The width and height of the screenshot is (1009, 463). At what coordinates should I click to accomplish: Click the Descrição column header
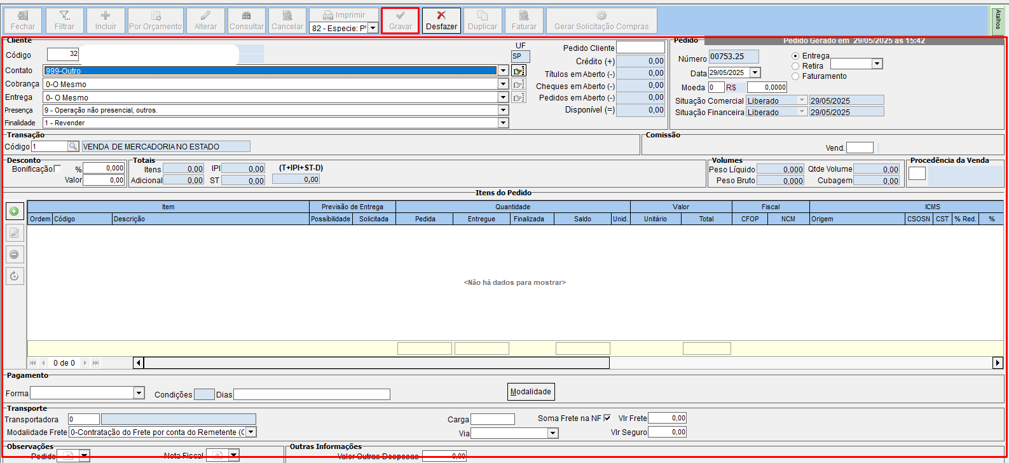(x=210, y=219)
